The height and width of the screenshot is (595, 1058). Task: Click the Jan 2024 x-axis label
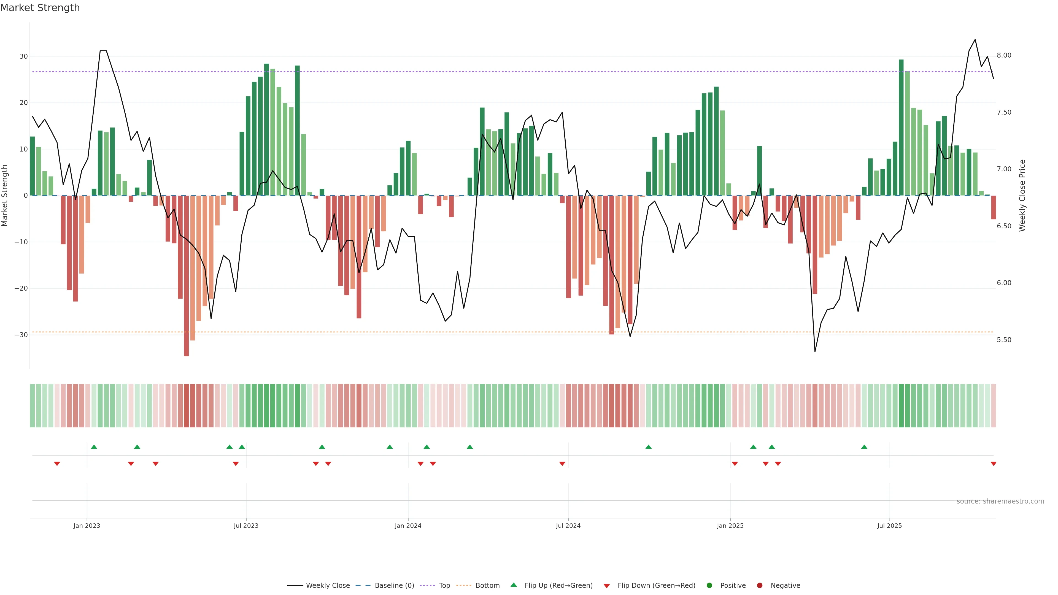pos(408,526)
